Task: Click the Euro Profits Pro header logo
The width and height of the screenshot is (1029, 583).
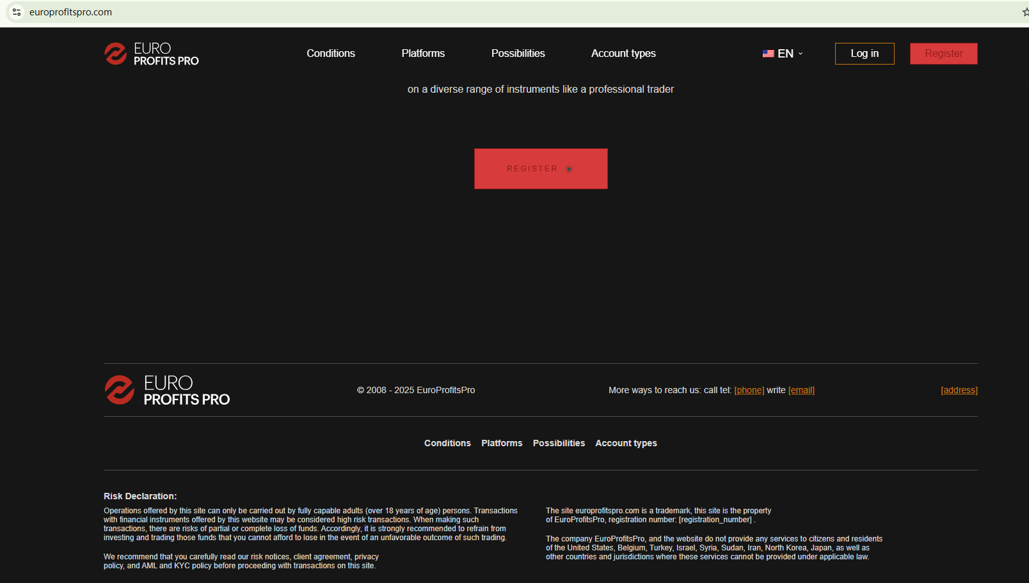Action: [152, 54]
